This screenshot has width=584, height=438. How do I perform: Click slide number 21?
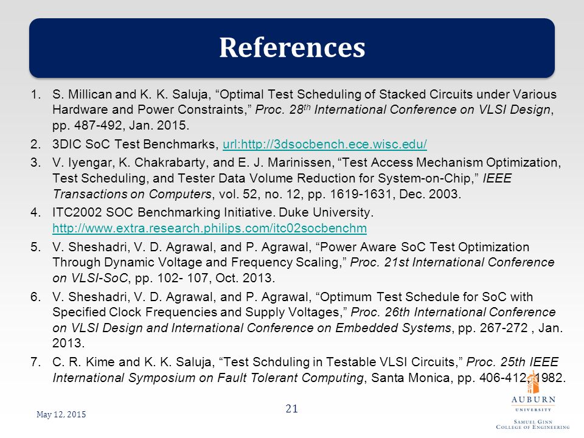coord(291,409)
